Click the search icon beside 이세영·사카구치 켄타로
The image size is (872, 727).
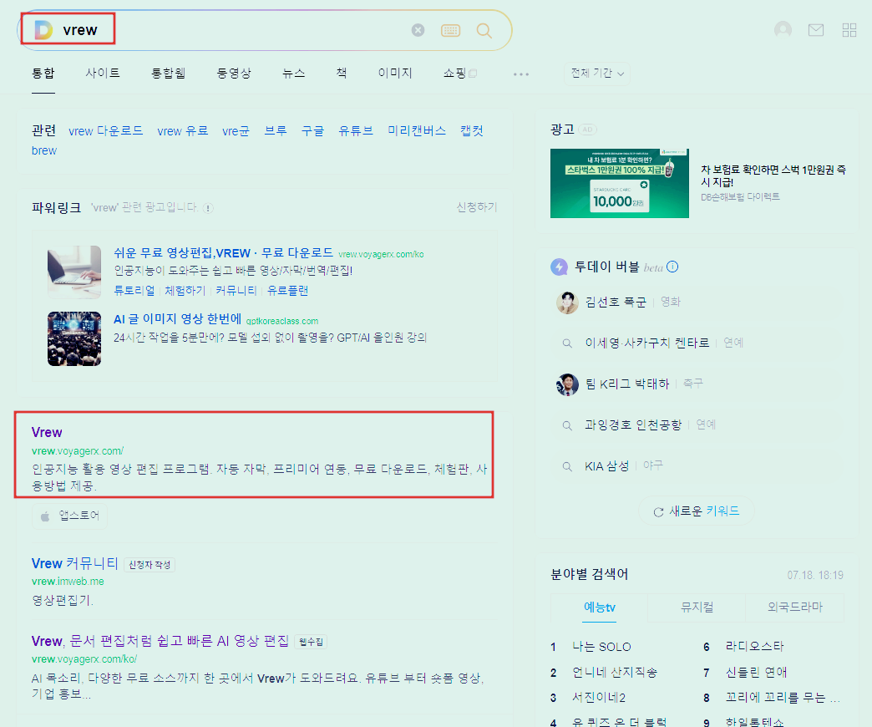(567, 343)
